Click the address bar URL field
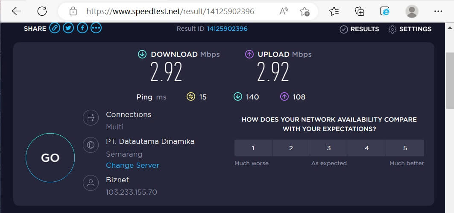The width and height of the screenshot is (454, 213). pos(170,11)
